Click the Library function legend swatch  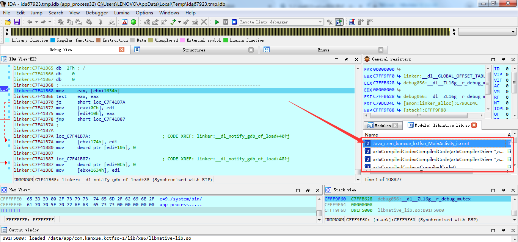tap(7, 40)
